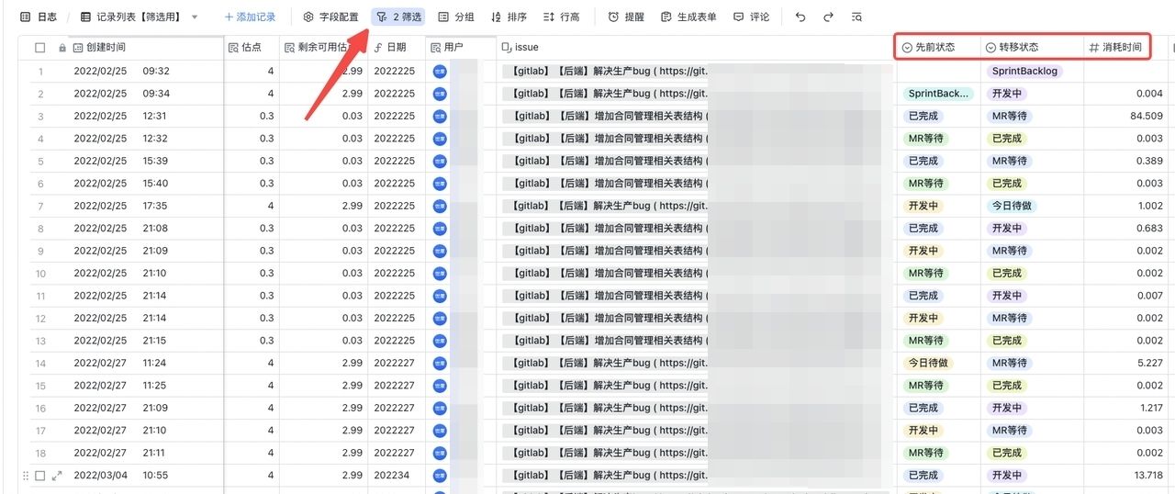Screen dimensions: 1175x494
Task: Click the undo arrow icon
Action: point(800,17)
